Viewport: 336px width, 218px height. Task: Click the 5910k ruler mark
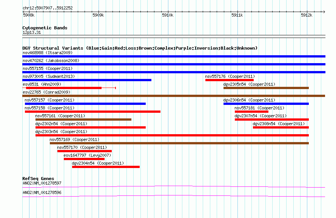point(168,15)
